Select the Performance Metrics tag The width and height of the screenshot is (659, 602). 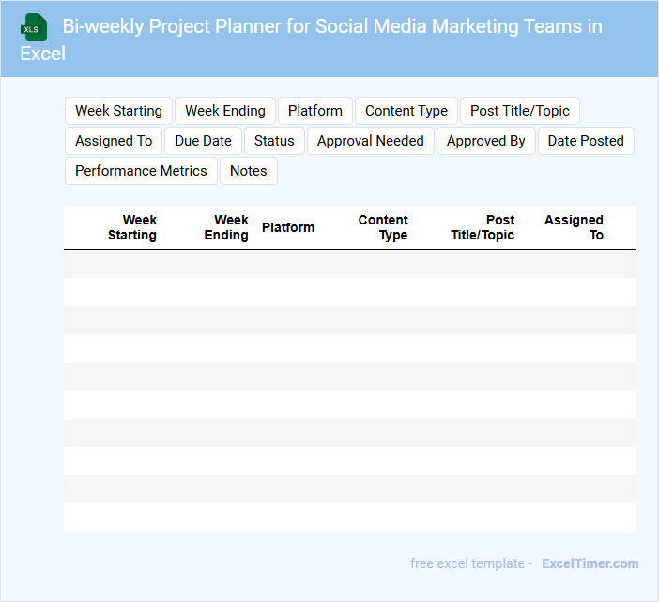coord(141,171)
